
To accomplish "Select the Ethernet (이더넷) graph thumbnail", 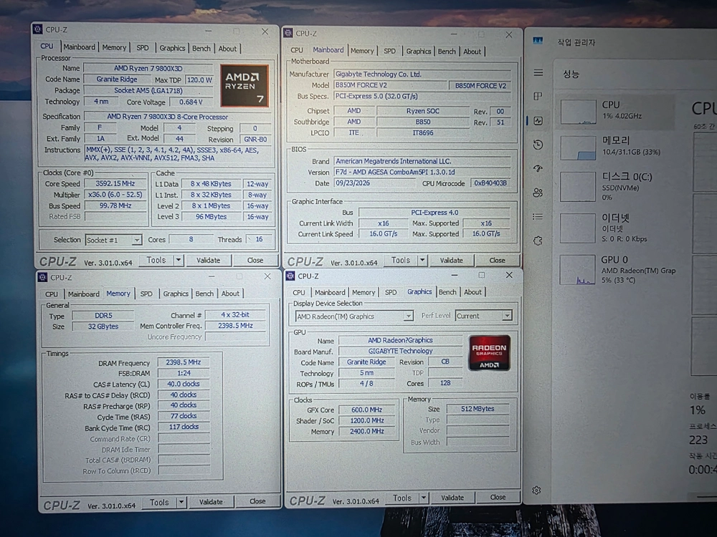I will click(x=577, y=228).
